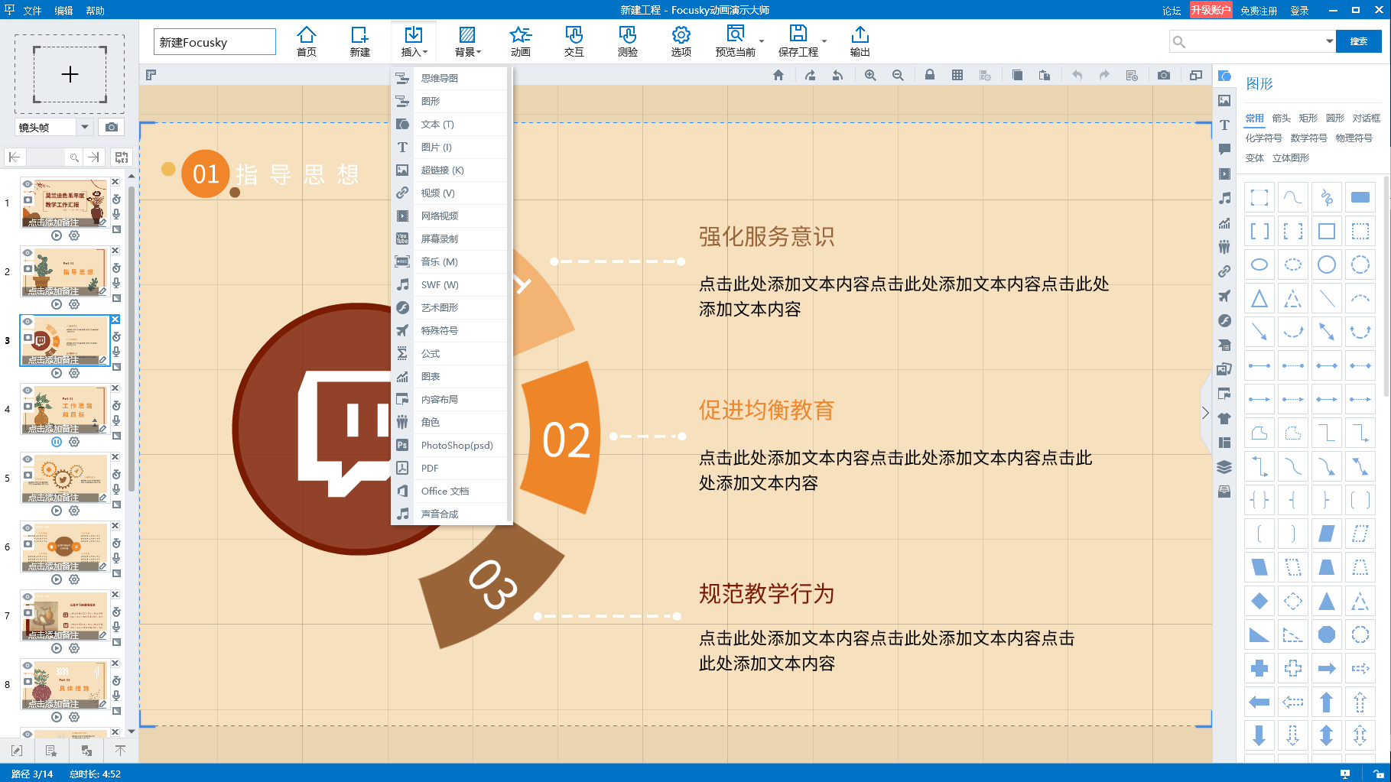This screenshot has height=782, width=1391.
Task: Toggle the grid display icon
Action: coord(957,75)
